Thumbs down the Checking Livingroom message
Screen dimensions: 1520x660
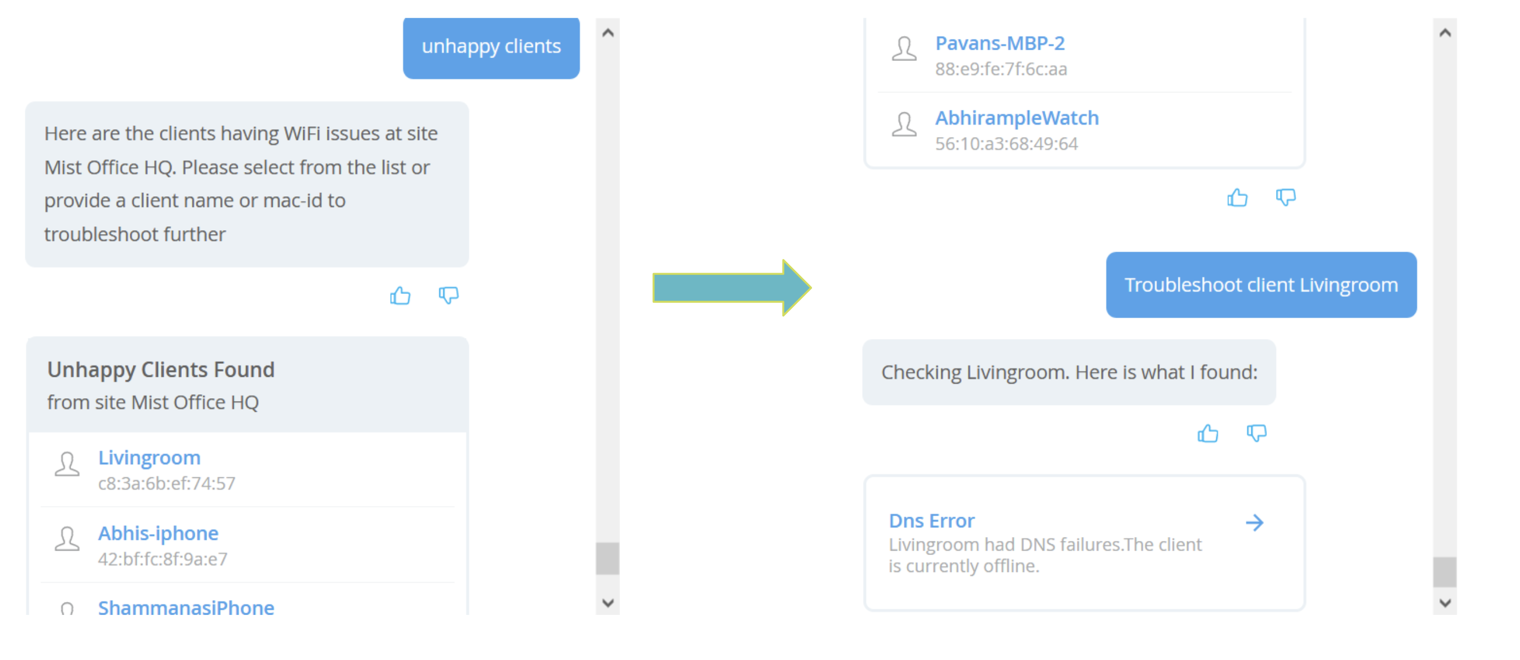point(1256,434)
